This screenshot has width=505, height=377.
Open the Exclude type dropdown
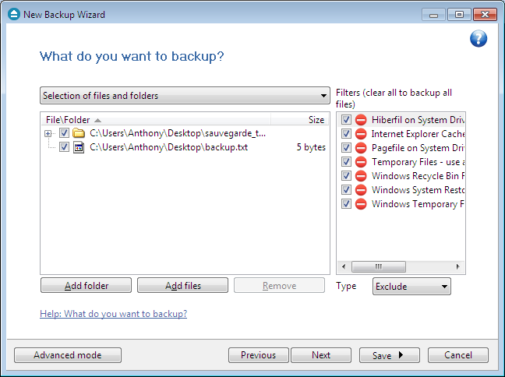(411, 286)
